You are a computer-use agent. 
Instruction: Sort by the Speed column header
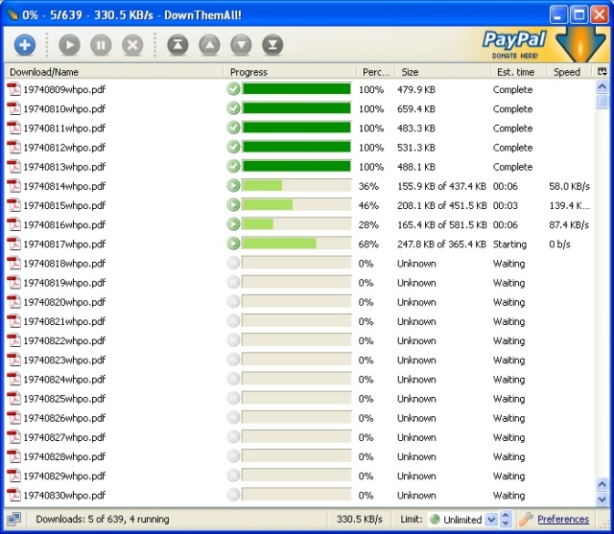point(571,72)
